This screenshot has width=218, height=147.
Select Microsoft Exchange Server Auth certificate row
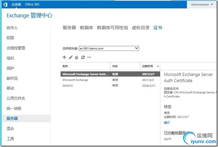tap(110, 74)
